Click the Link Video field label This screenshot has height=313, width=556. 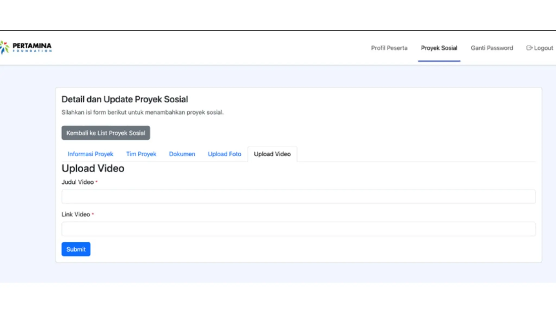point(75,214)
